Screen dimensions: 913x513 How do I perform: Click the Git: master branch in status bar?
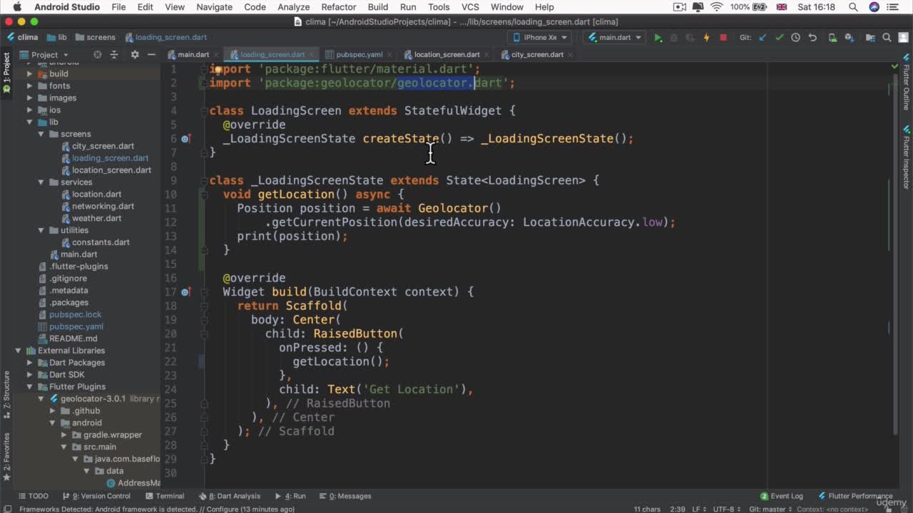769,509
